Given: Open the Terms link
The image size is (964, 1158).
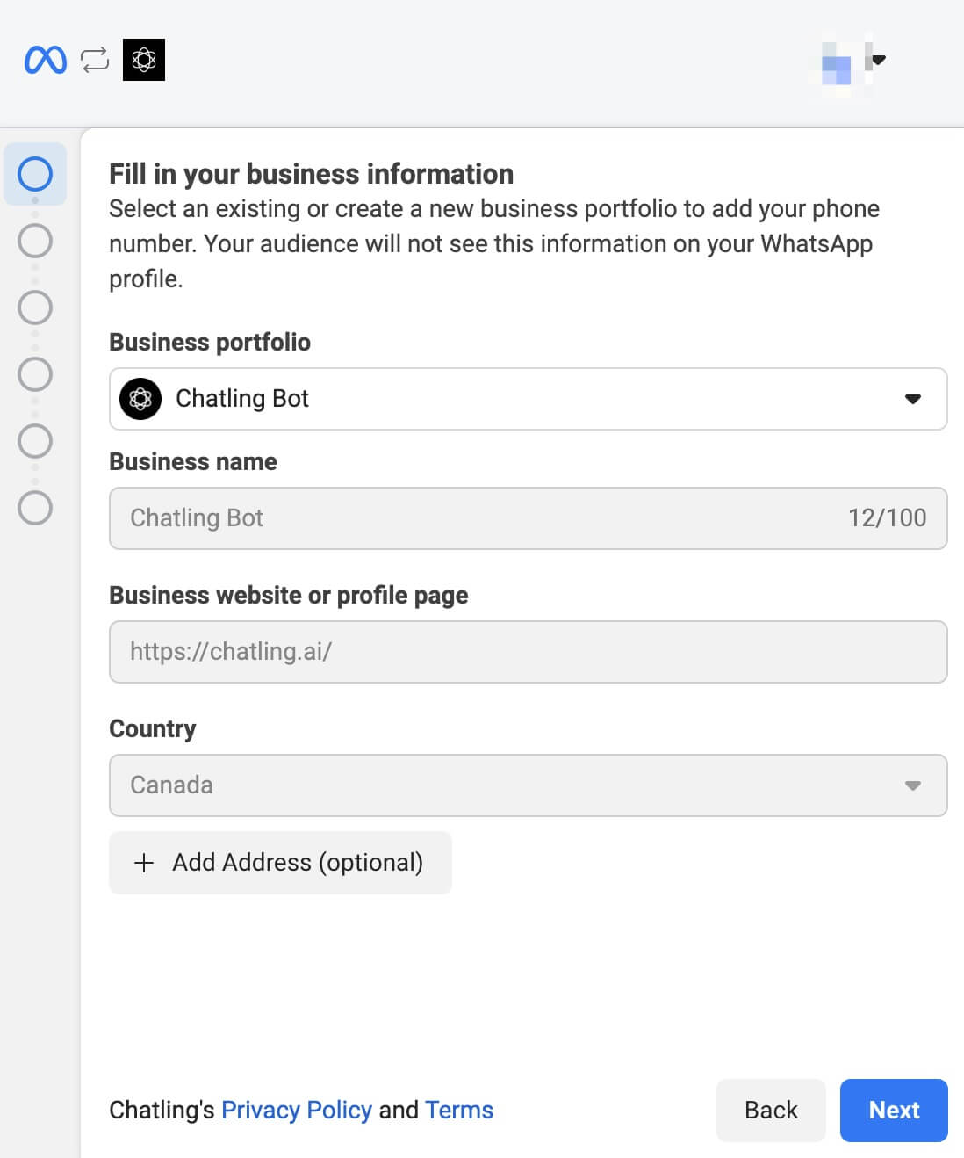Looking at the screenshot, I should (x=459, y=1111).
